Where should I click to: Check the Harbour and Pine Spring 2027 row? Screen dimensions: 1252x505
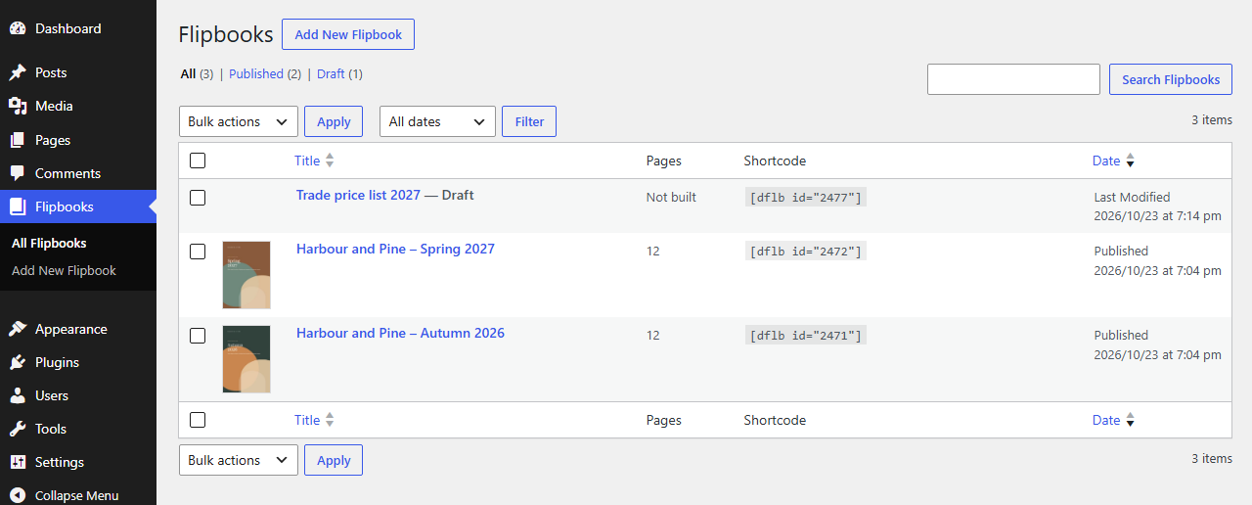tap(198, 252)
